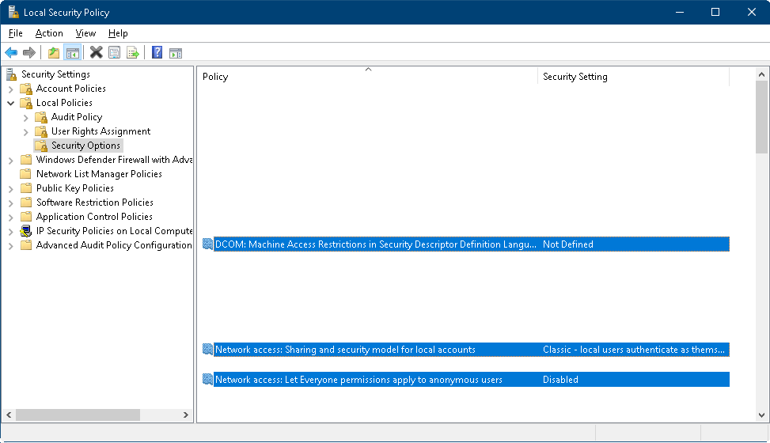Select the Audit Policy tree item

(x=77, y=117)
